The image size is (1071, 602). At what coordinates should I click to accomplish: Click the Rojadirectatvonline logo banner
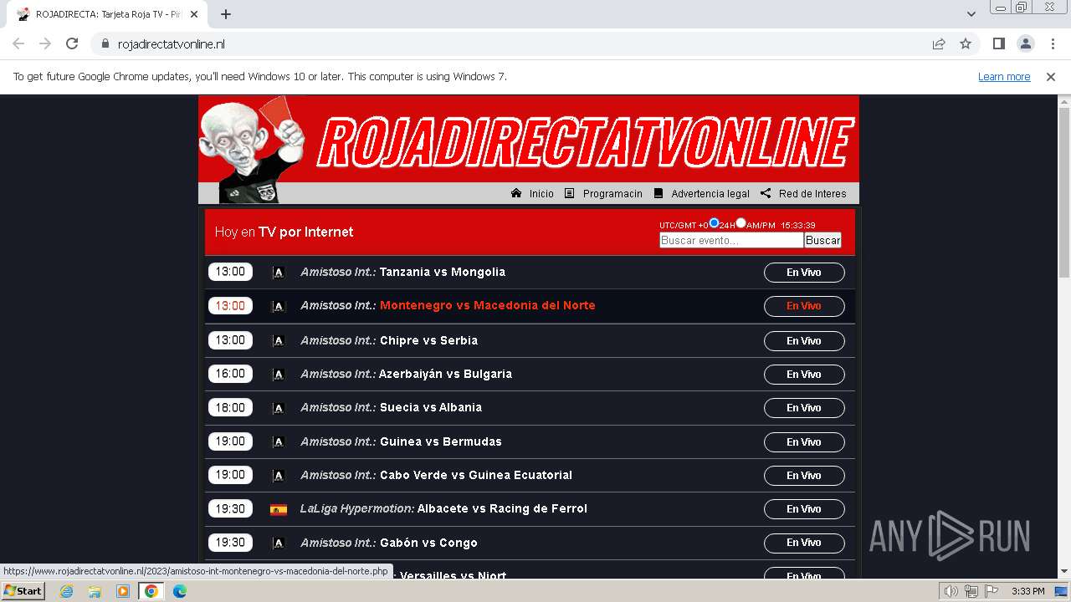pos(528,139)
